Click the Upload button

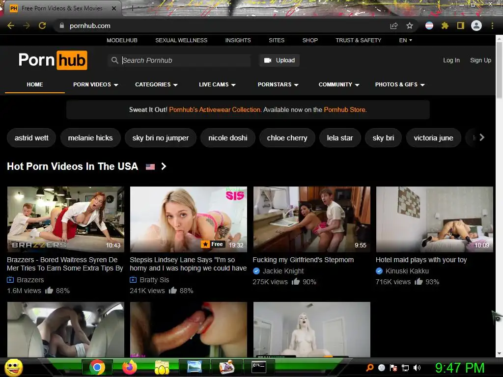(x=279, y=60)
